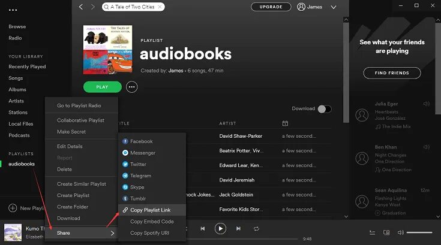441x245 pixels.
Task: Open Recently Played in library
Action: point(27,67)
